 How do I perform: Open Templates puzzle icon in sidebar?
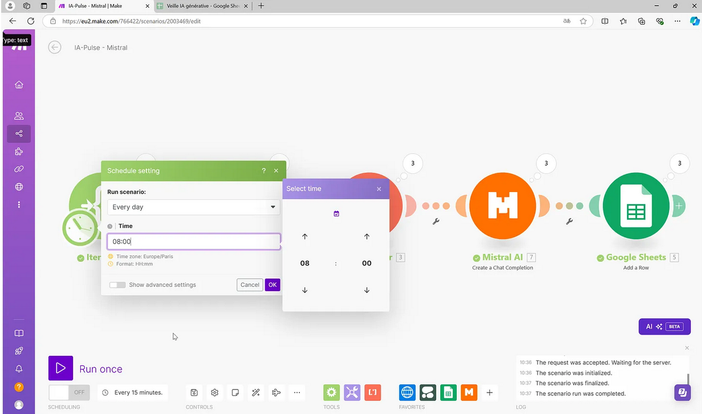(19, 151)
